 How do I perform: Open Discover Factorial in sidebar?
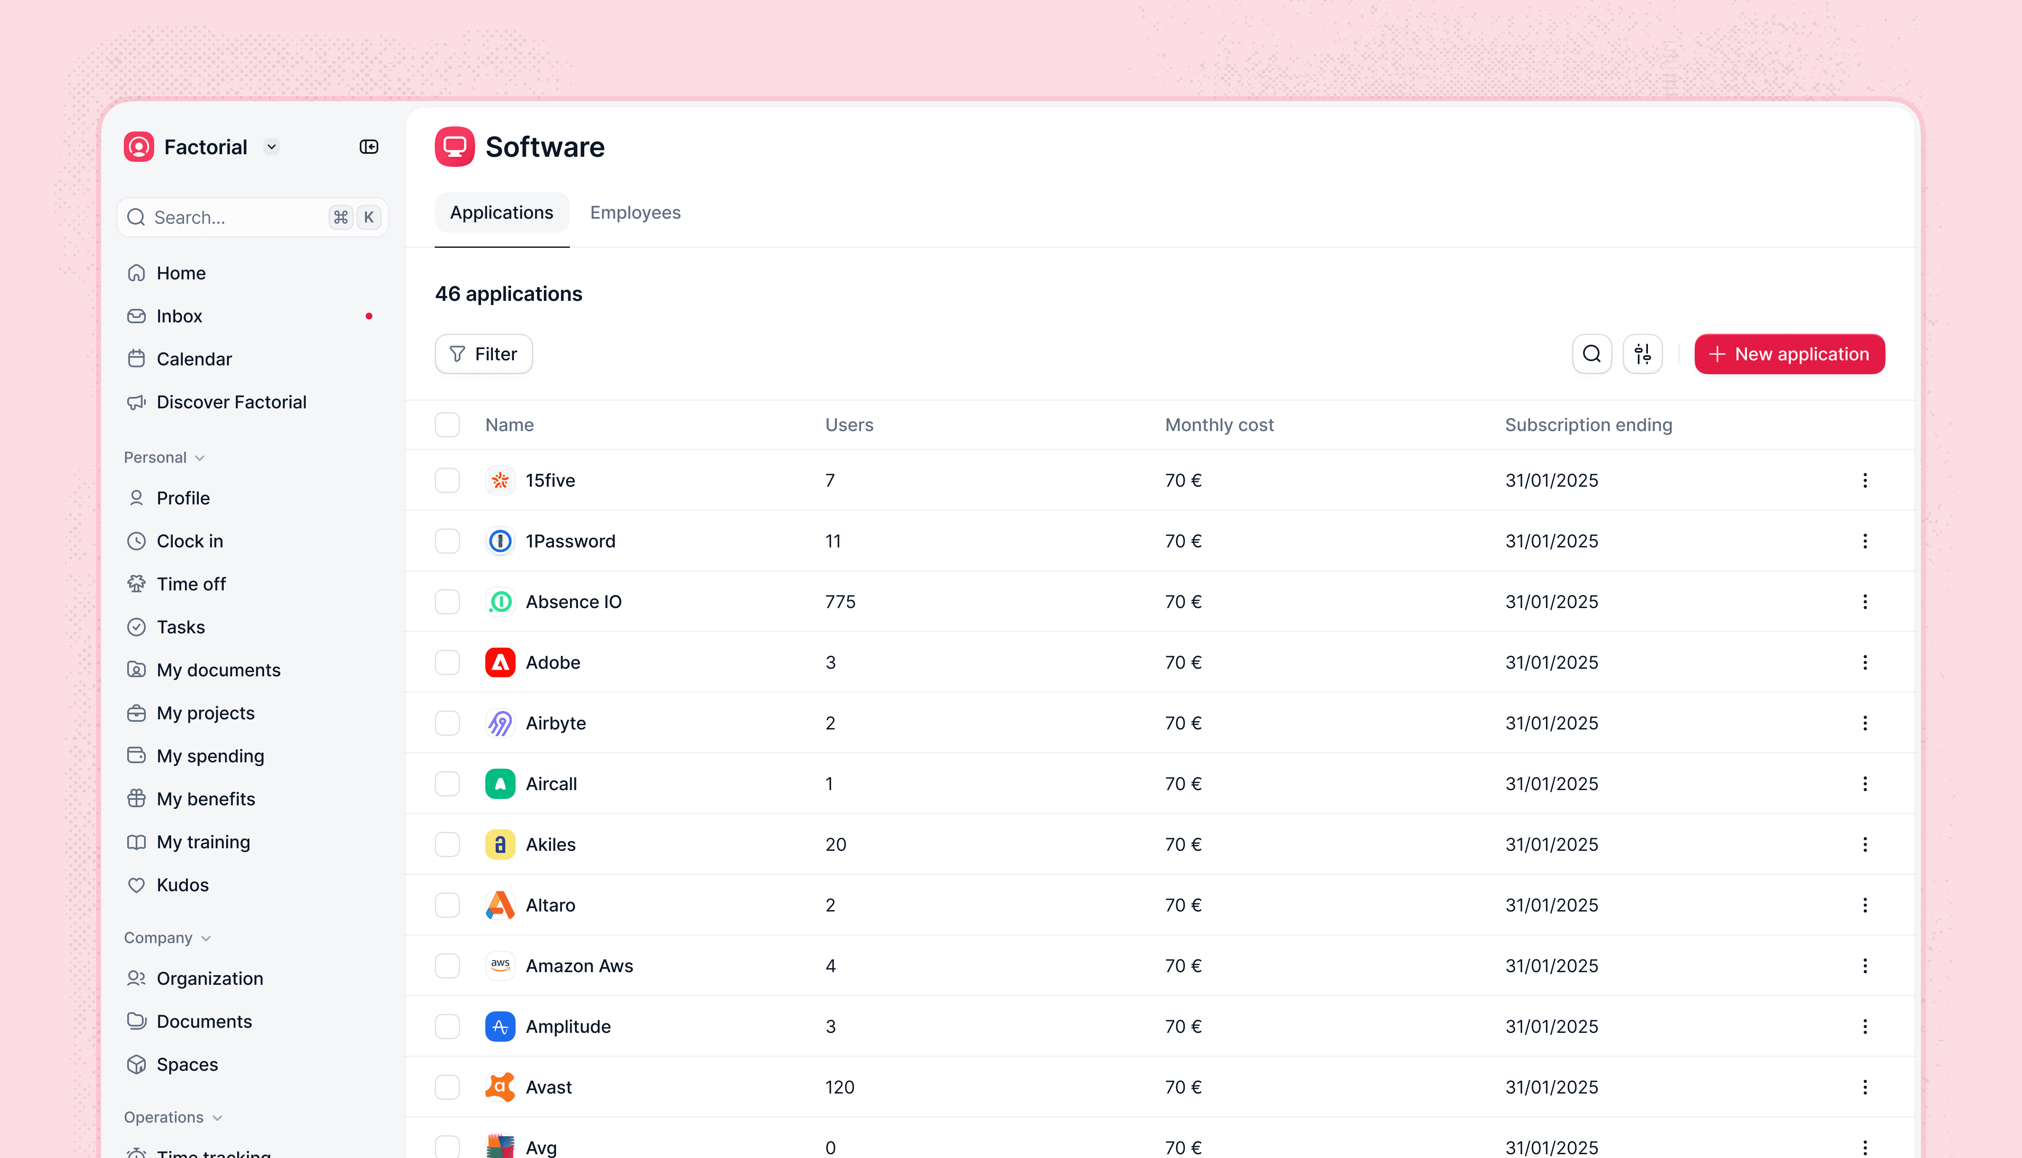click(x=252, y=402)
